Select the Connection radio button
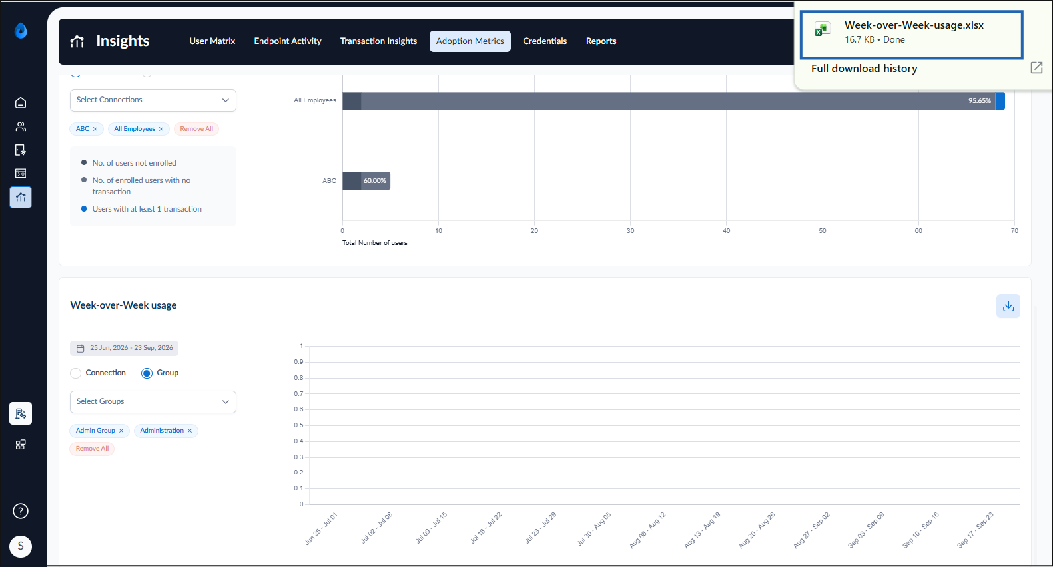1053x567 pixels. pyautogui.click(x=76, y=373)
